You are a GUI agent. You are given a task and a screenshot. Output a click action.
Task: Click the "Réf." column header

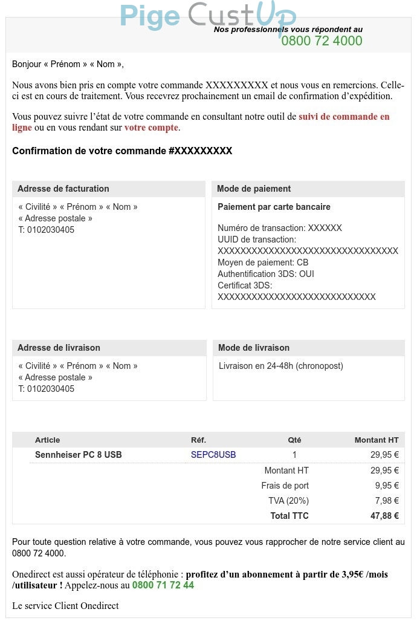click(x=198, y=440)
